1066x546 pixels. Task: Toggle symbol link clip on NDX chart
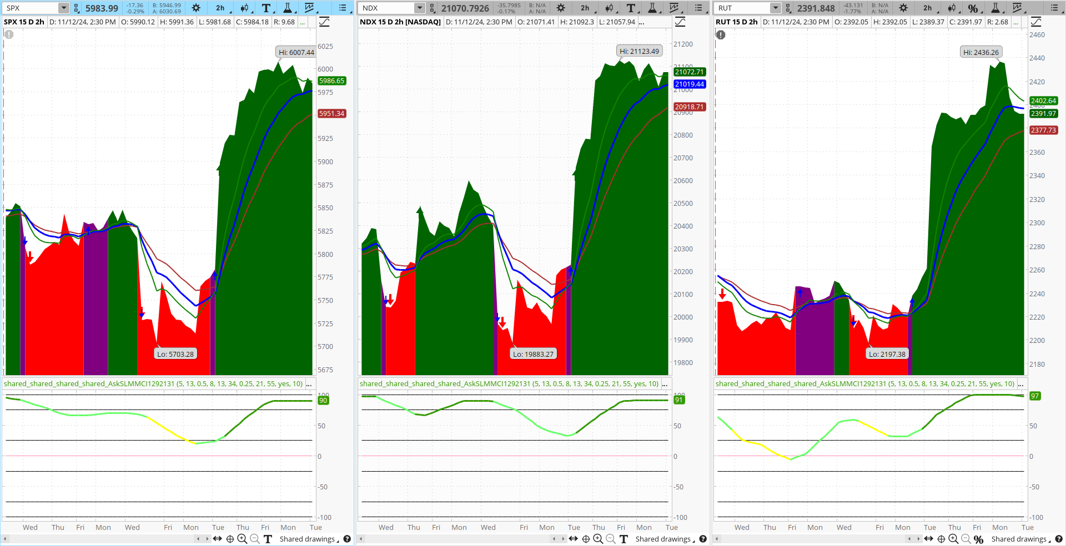[433, 8]
